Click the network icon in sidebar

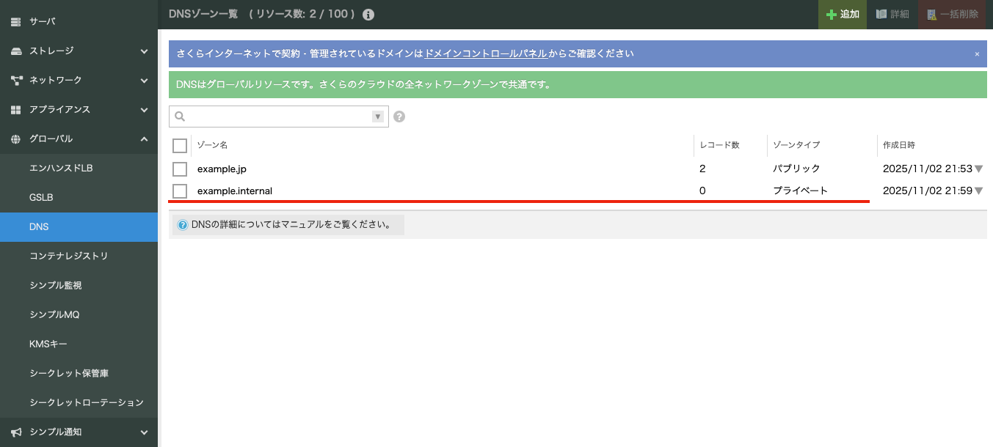pos(16,81)
